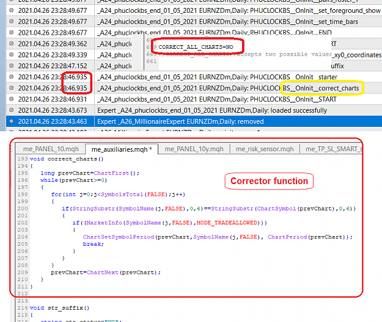Image resolution: width=382 pixels, height=322 pixels.
Task: Click the 'void correct_charts()' code line
Action: point(67,159)
